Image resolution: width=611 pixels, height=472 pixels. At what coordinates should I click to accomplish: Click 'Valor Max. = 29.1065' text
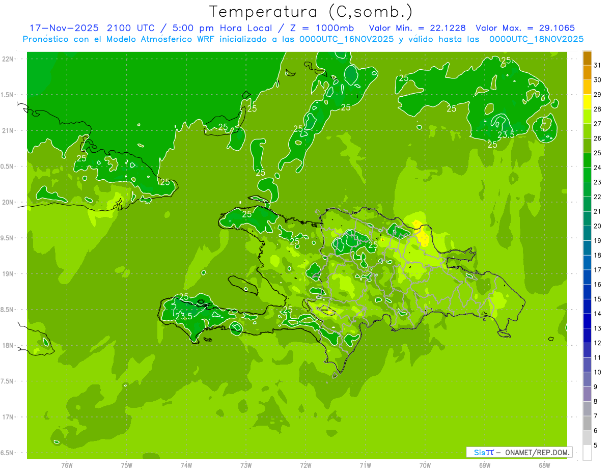coord(525,28)
